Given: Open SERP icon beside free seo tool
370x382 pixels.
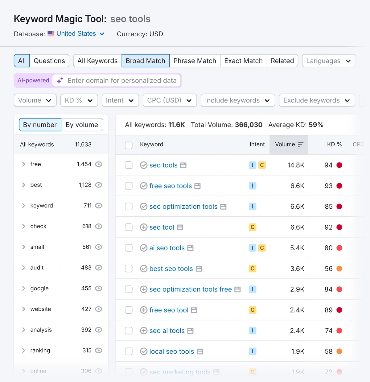Looking at the screenshot, I should pyautogui.click(x=194, y=310).
